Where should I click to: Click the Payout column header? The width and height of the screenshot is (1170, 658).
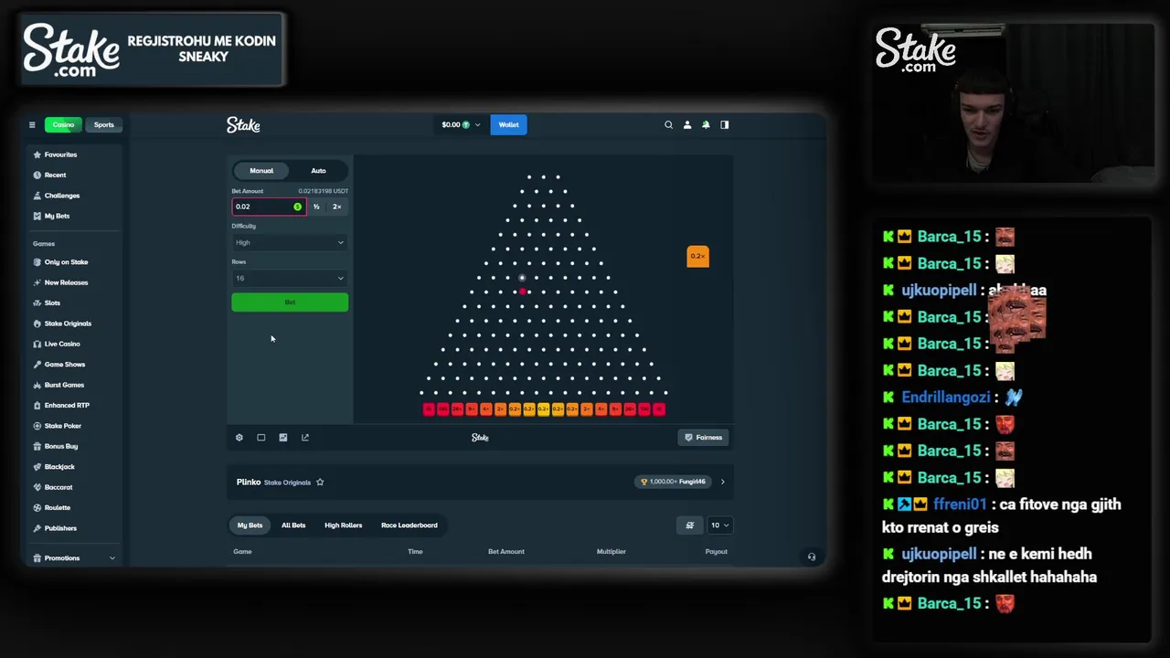tap(717, 552)
